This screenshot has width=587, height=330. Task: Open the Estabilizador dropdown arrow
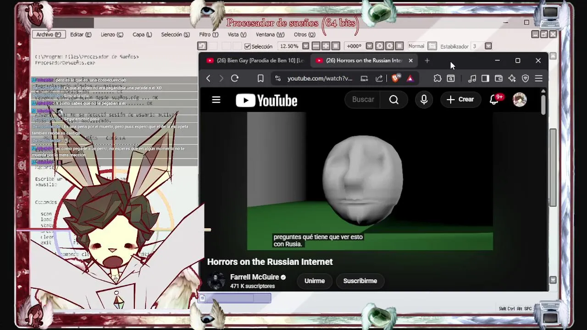coord(488,46)
